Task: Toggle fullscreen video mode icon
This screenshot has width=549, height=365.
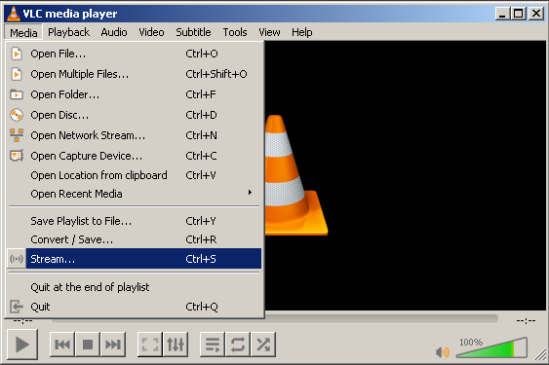Action: coord(150,345)
